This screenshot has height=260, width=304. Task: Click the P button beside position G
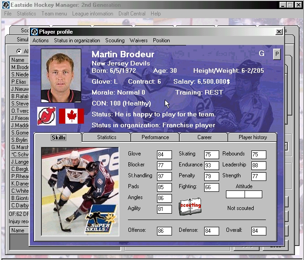277,54
